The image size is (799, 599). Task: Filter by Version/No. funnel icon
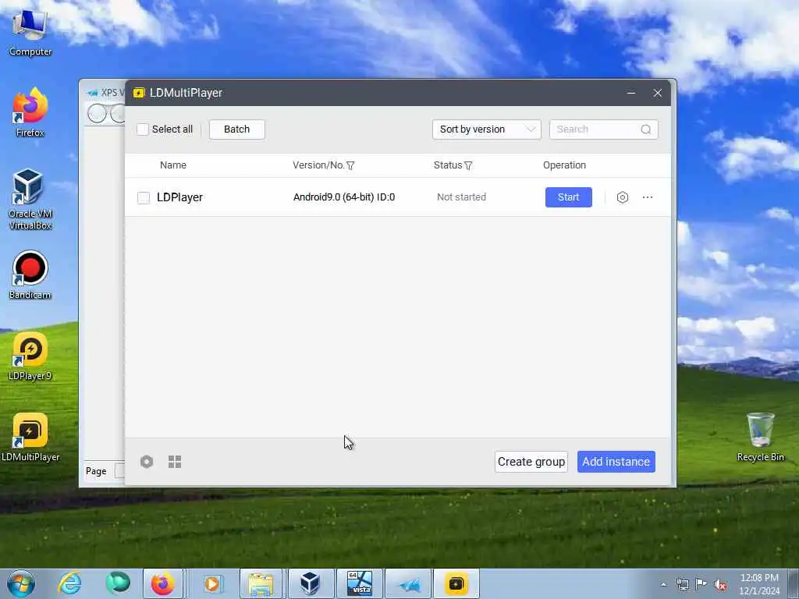coord(350,165)
